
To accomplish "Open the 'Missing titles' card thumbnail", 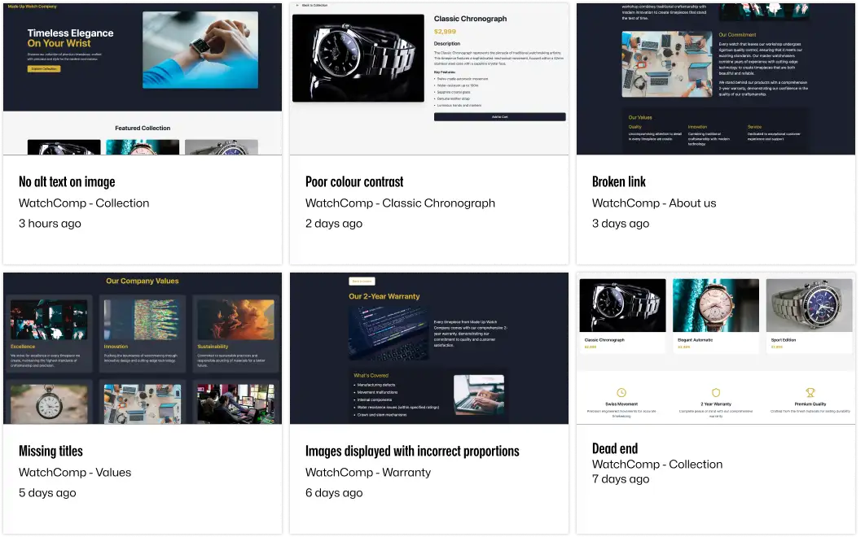I will [143, 348].
